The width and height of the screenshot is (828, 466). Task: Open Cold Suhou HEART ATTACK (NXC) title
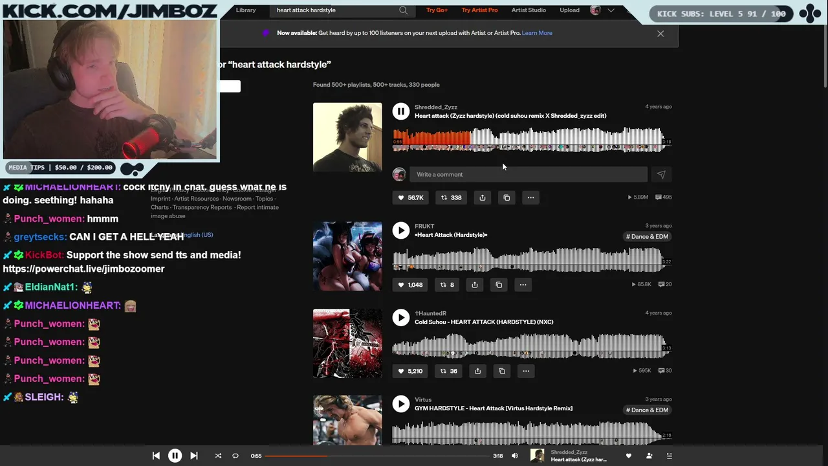coord(484,322)
